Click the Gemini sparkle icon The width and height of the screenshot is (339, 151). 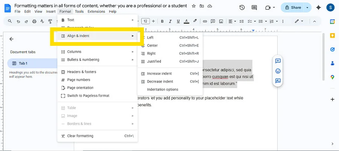tap(319, 8)
